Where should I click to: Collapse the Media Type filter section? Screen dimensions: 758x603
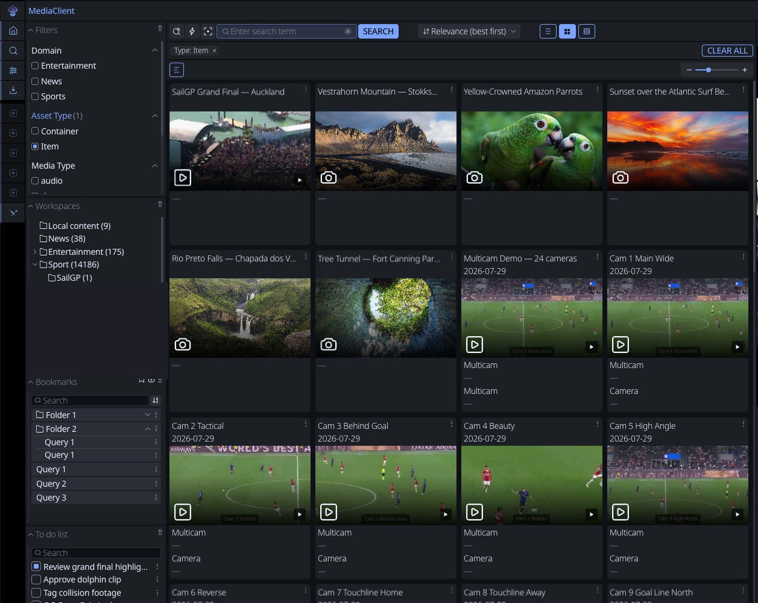pos(155,166)
